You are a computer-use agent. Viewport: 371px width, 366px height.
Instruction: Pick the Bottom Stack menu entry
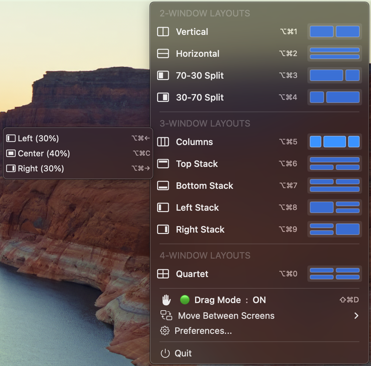(259, 186)
